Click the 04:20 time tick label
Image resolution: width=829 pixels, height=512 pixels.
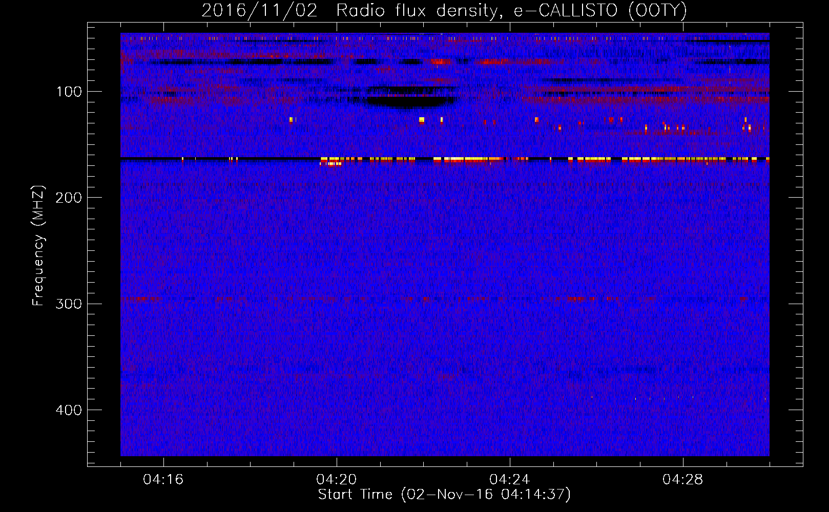click(337, 480)
